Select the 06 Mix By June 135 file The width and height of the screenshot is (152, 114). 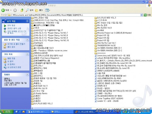[112, 68]
